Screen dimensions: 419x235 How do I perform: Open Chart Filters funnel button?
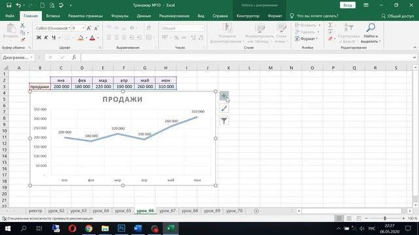point(224,121)
